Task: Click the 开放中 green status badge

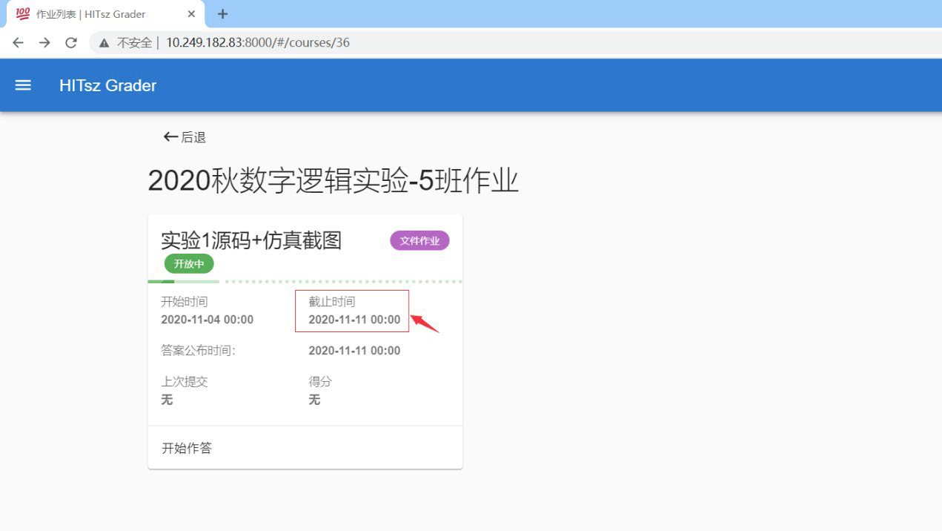Action: pos(189,263)
